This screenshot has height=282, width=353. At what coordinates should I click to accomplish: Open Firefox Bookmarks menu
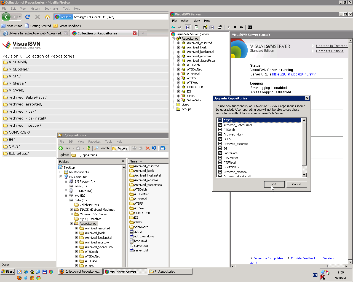51,9
